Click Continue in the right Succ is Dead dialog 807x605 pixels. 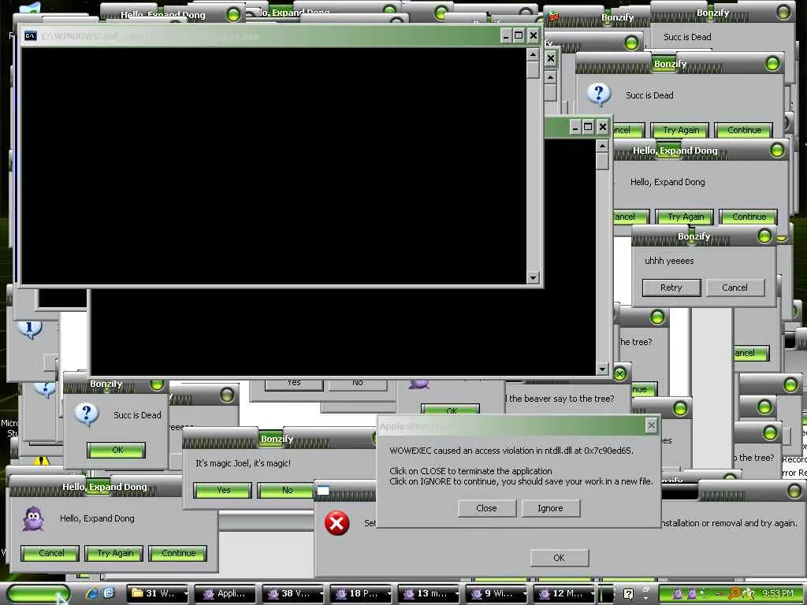(744, 130)
